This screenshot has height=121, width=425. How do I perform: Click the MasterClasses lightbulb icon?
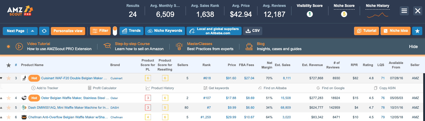(180, 46)
